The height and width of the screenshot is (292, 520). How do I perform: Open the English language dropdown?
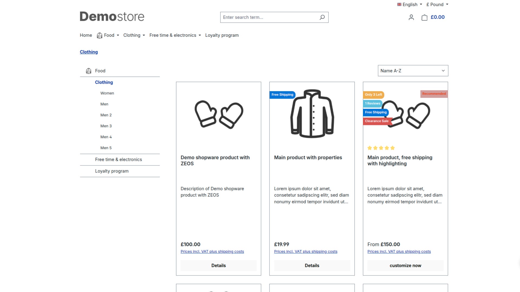click(x=409, y=4)
